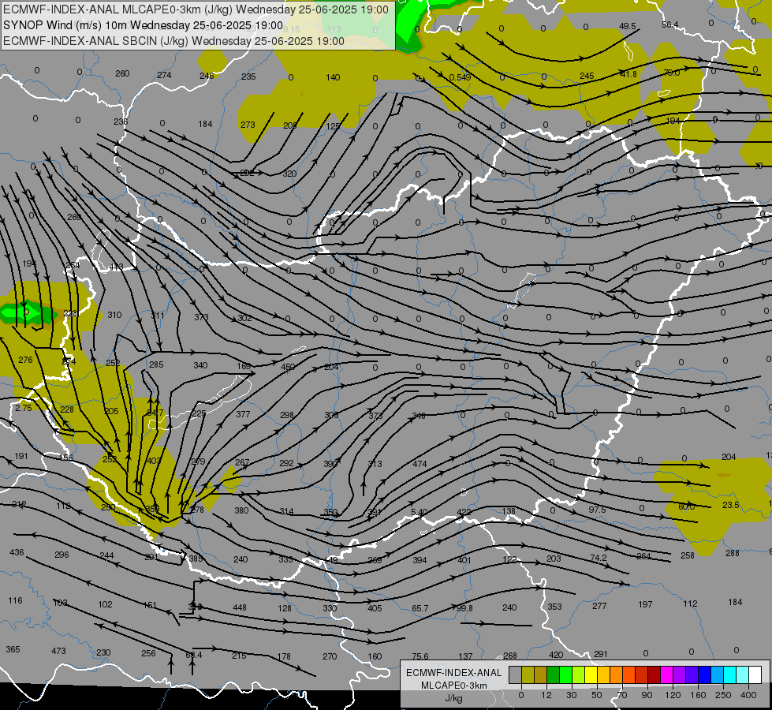Image resolution: width=772 pixels, height=710 pixels.
Task: Click the legend tick label '250'
Action: click(x=723, y=695)
